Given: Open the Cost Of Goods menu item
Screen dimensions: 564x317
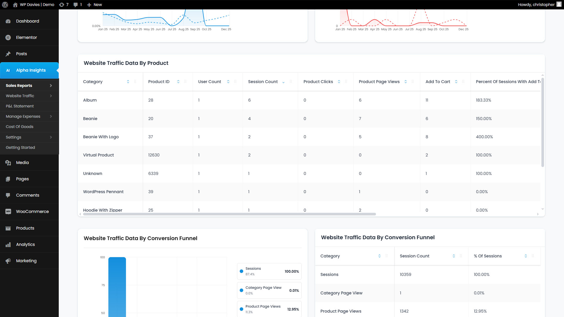Looking at the screenshot, I should click(20, 127).
